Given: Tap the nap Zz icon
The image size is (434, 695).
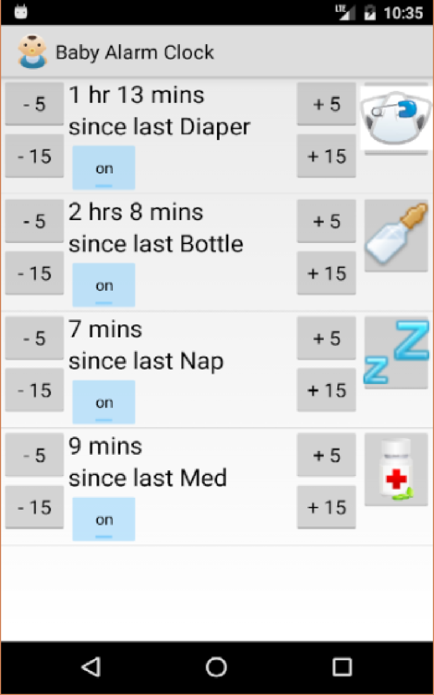Looking at the screenshot, I should click(x=396, y=352).
